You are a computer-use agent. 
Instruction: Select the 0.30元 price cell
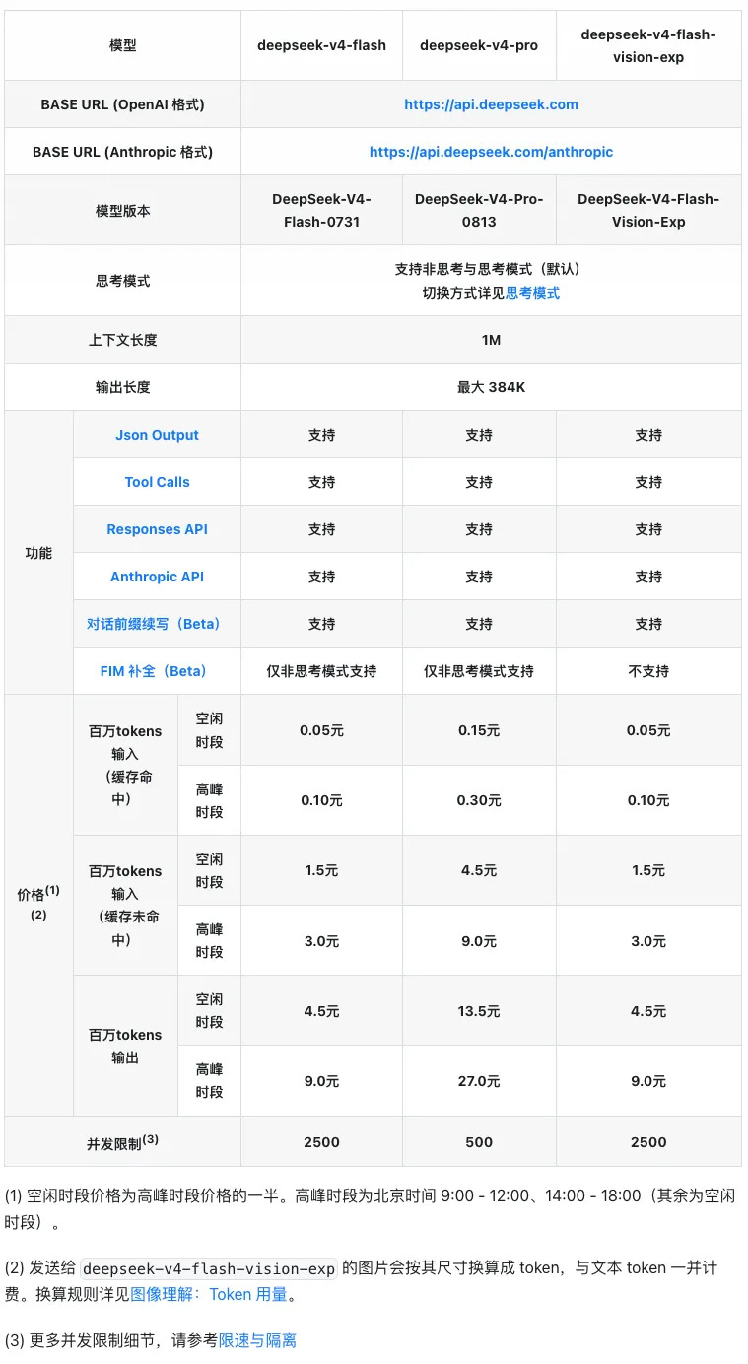click(x=479, y=800)
